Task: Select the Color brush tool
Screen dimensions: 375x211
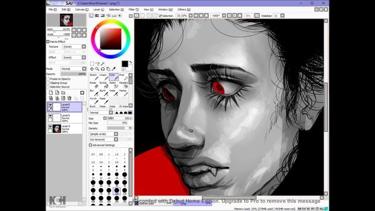Action: click(113, 77)
